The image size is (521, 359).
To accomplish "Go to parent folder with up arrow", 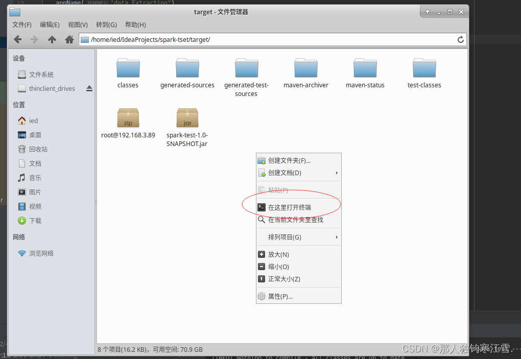I will (x=52, y=39).
